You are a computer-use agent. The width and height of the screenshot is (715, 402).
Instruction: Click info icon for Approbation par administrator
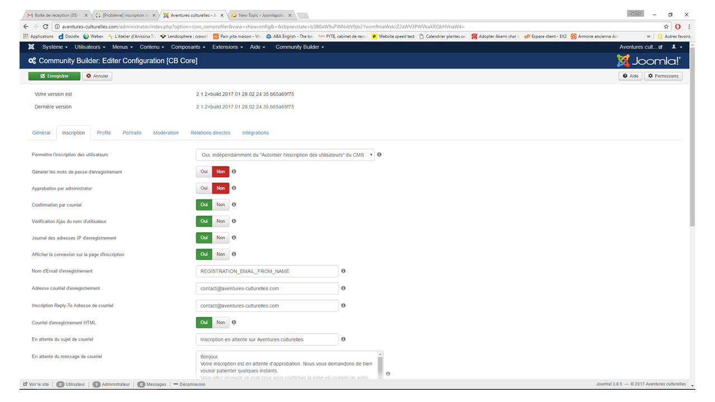coord(234,188)
